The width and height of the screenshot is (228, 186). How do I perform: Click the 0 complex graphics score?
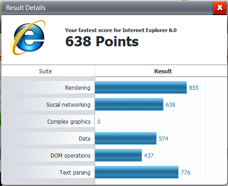pyautogui.click(x=99, y=122)
